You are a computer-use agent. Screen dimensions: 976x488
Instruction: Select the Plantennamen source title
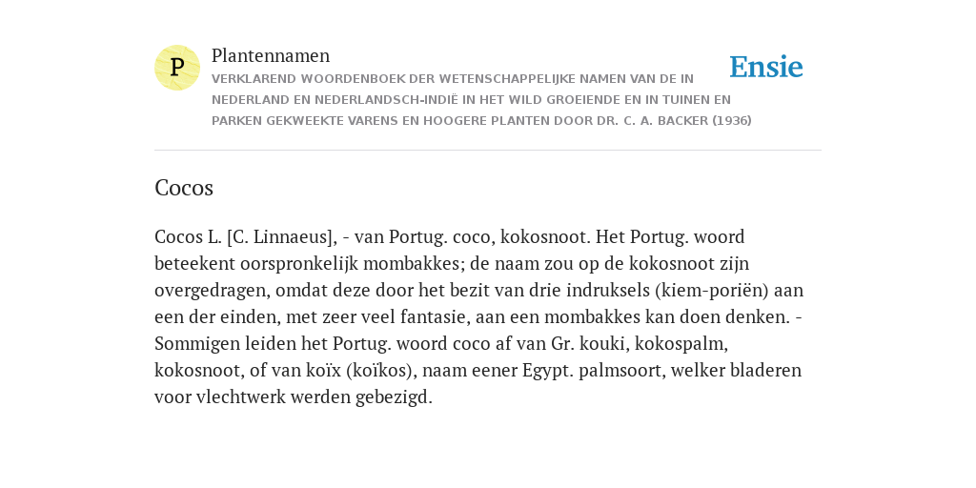coord(271,55)
